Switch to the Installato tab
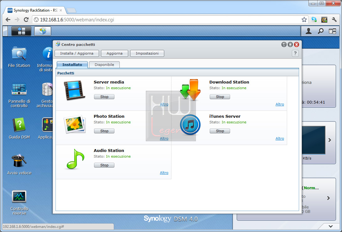The image size is (342, 232). [x=72, y=65]
